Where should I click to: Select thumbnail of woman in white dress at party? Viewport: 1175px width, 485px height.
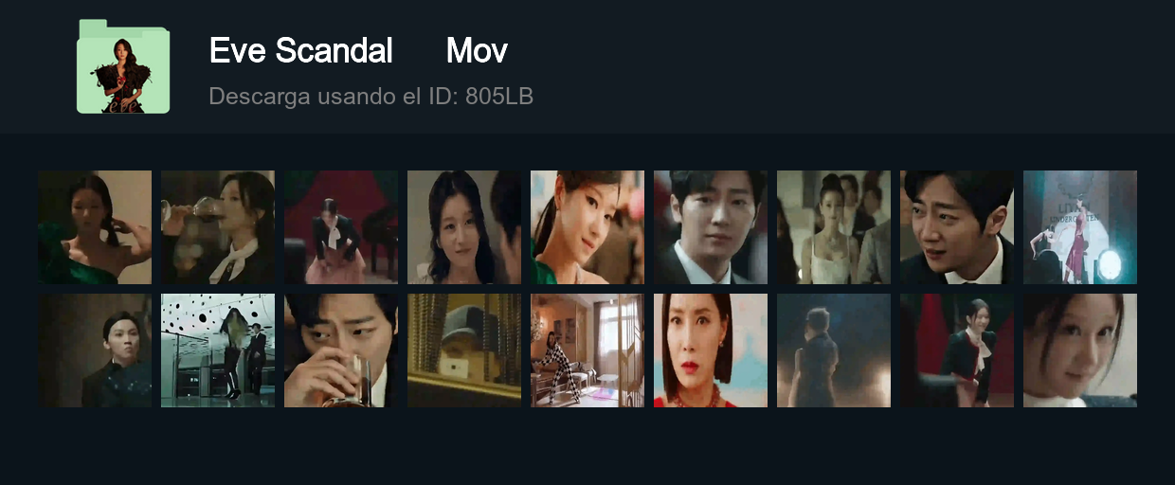(834, 227)
